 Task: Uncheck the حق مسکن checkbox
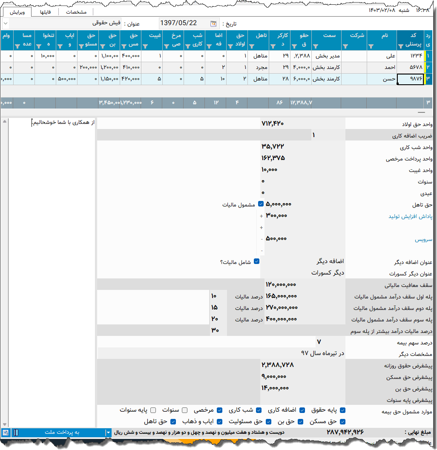343,421
